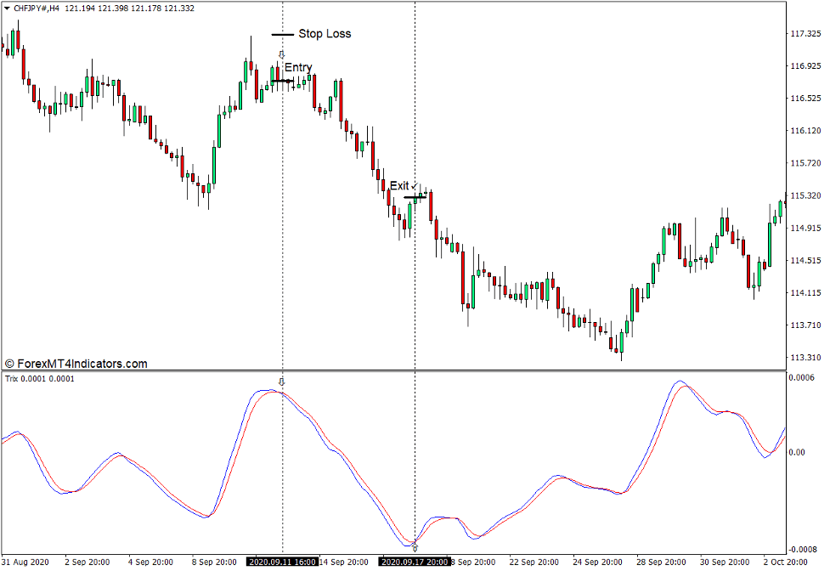Click the arrow icon above the Trix crossover
This screenshot has width=830, height=571.
pyautogui.click(x=283, y=382)
